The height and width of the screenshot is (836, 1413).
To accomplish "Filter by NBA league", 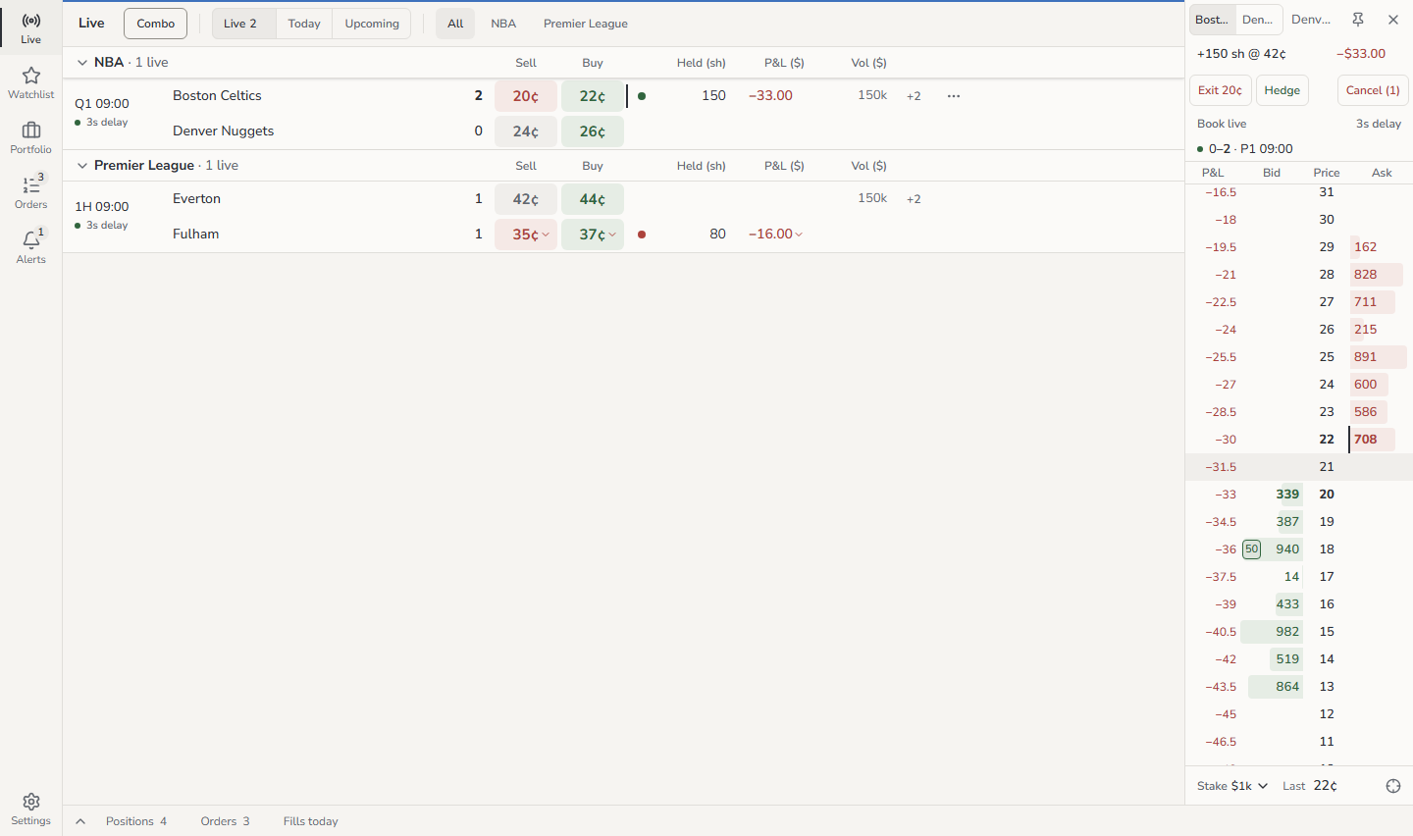I will coord(503,24).
